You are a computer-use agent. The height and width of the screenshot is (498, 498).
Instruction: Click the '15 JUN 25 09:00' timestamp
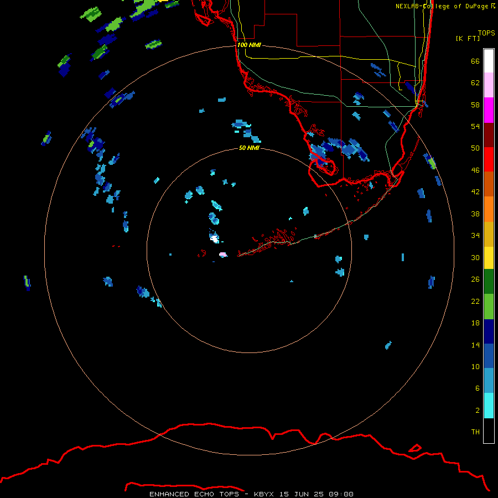(317, 494)
